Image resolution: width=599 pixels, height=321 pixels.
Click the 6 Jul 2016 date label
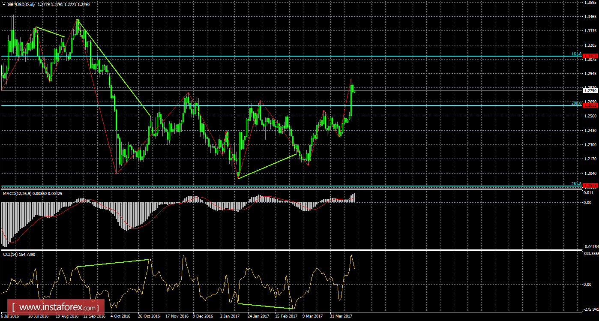click(11, 316)
